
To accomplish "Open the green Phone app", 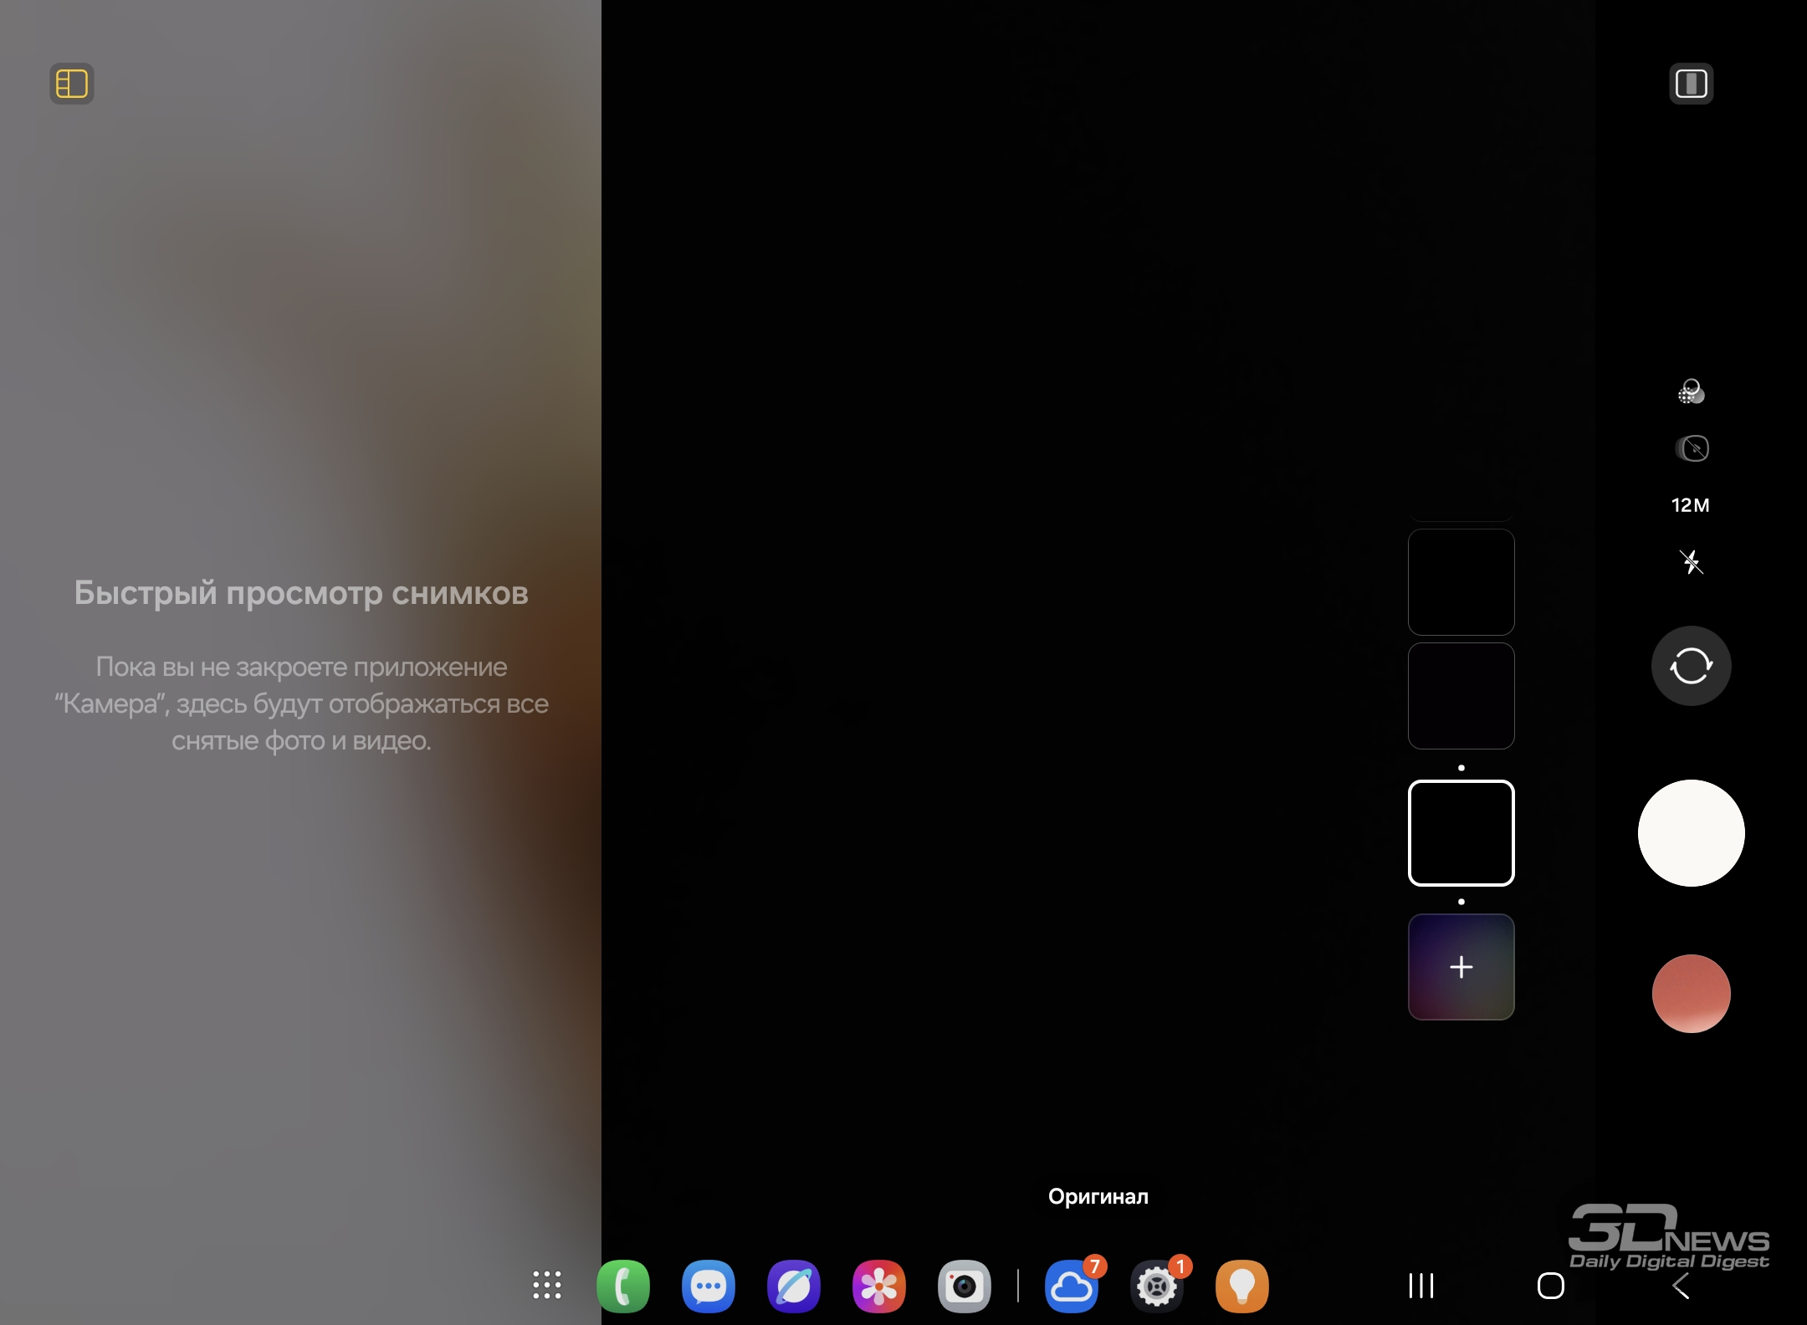I will [x=623, y=1286].
